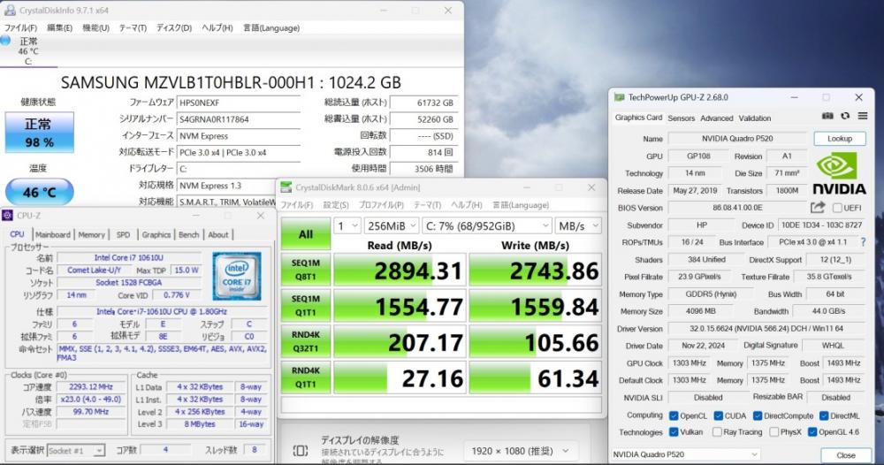Toggle CUDA checkbox in GPU-Z
884x465 pixels.
[718, 416]
